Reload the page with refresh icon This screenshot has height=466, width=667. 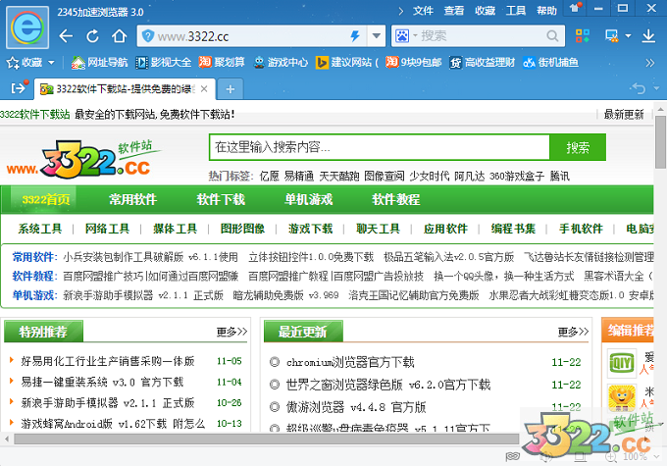(92, 36)
